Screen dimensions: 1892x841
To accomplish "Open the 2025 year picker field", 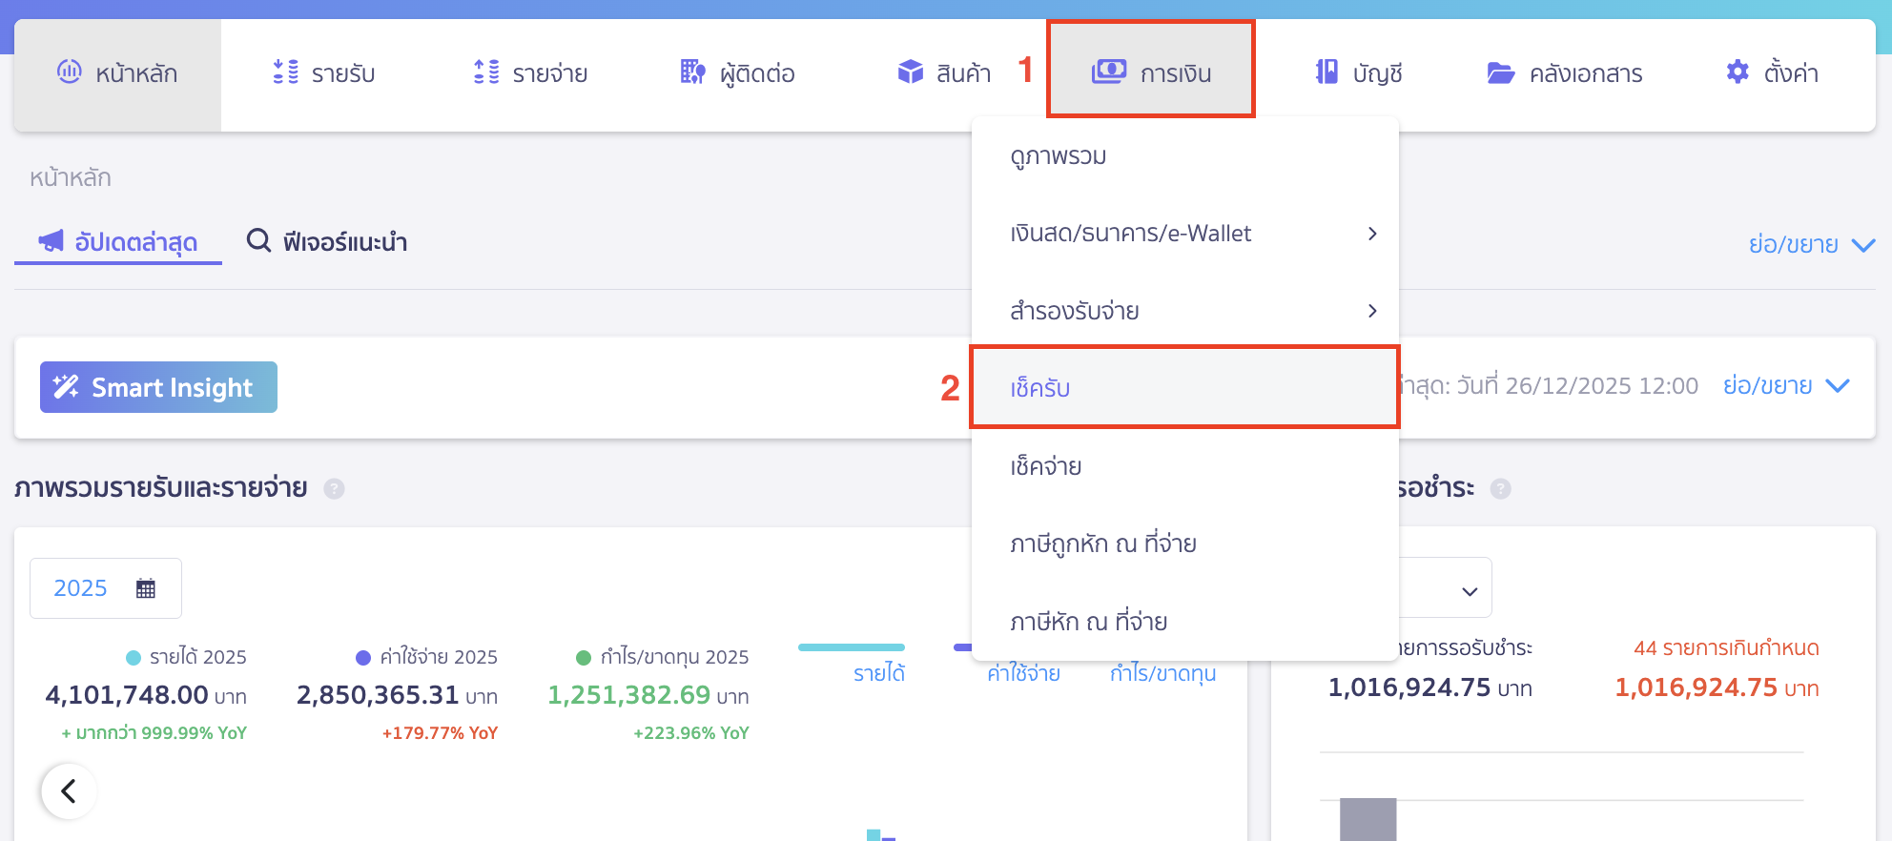I will pyautogui.click(x=105, y=588).
